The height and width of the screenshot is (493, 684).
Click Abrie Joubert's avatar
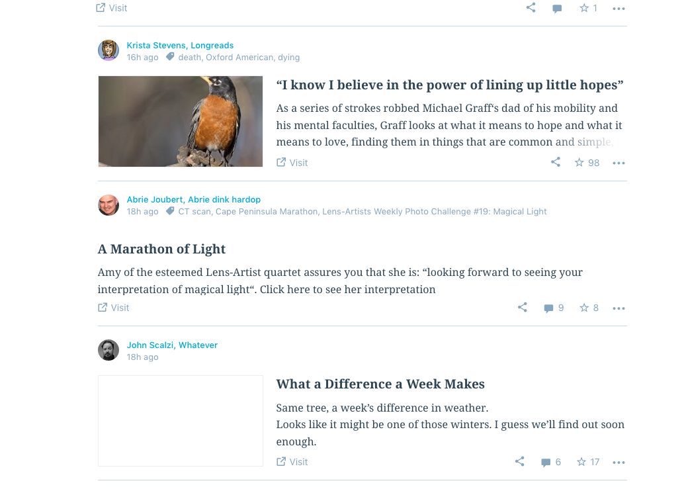pyautogui.click(x=108, y=205)
